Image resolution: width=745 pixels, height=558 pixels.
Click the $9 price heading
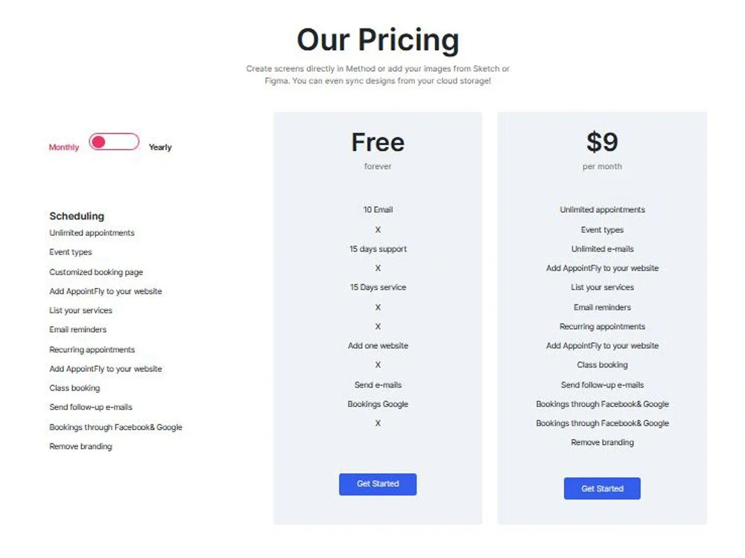tap(602, 142)
